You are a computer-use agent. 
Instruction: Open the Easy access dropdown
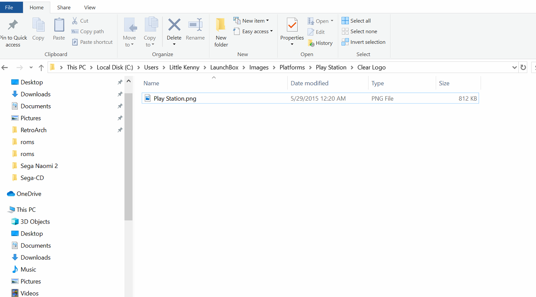(253, 32)
